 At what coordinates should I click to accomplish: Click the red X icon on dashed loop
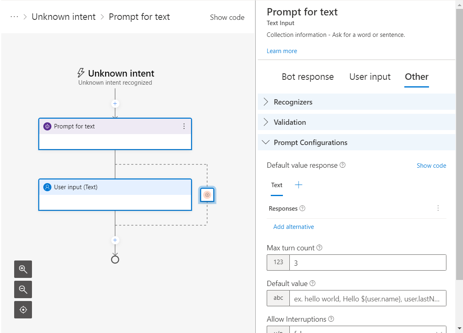[x=207, y=195]
